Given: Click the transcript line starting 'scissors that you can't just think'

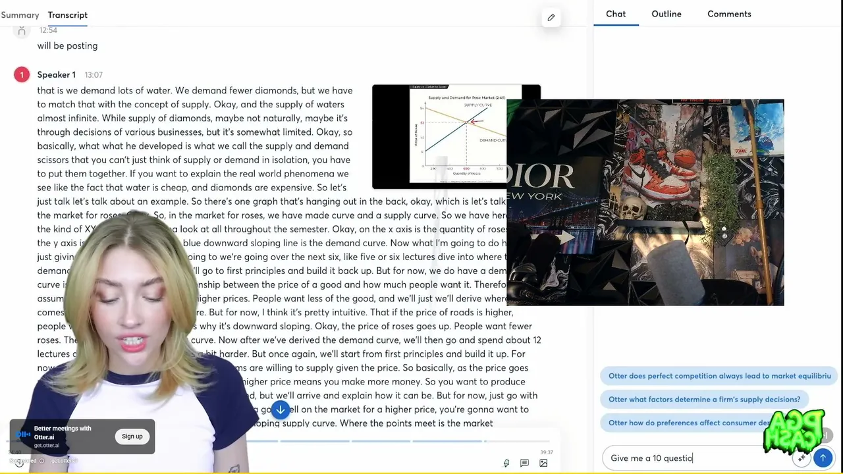Looking at the screenshot, I should (194, 160).
